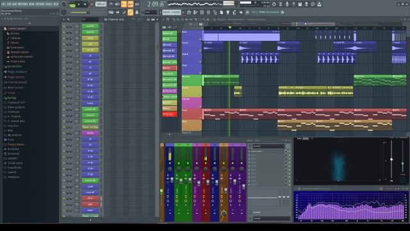410x231 pixels.
Task: Adjust the vertical fader beside the vectorscope
Action: (391, 160)
